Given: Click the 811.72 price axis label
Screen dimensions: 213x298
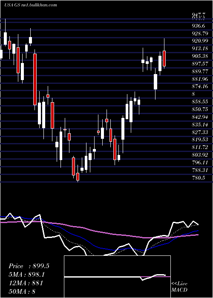Looking at the screenshot, I should [200, 147].
